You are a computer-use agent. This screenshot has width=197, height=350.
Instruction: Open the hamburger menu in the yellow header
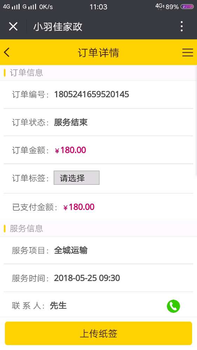coord(188,52)
